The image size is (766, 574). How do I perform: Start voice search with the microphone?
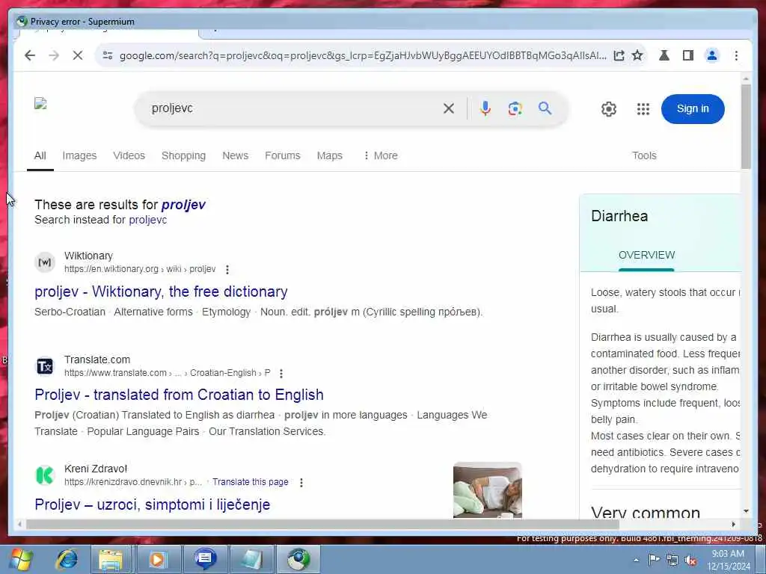click(485, 108)
